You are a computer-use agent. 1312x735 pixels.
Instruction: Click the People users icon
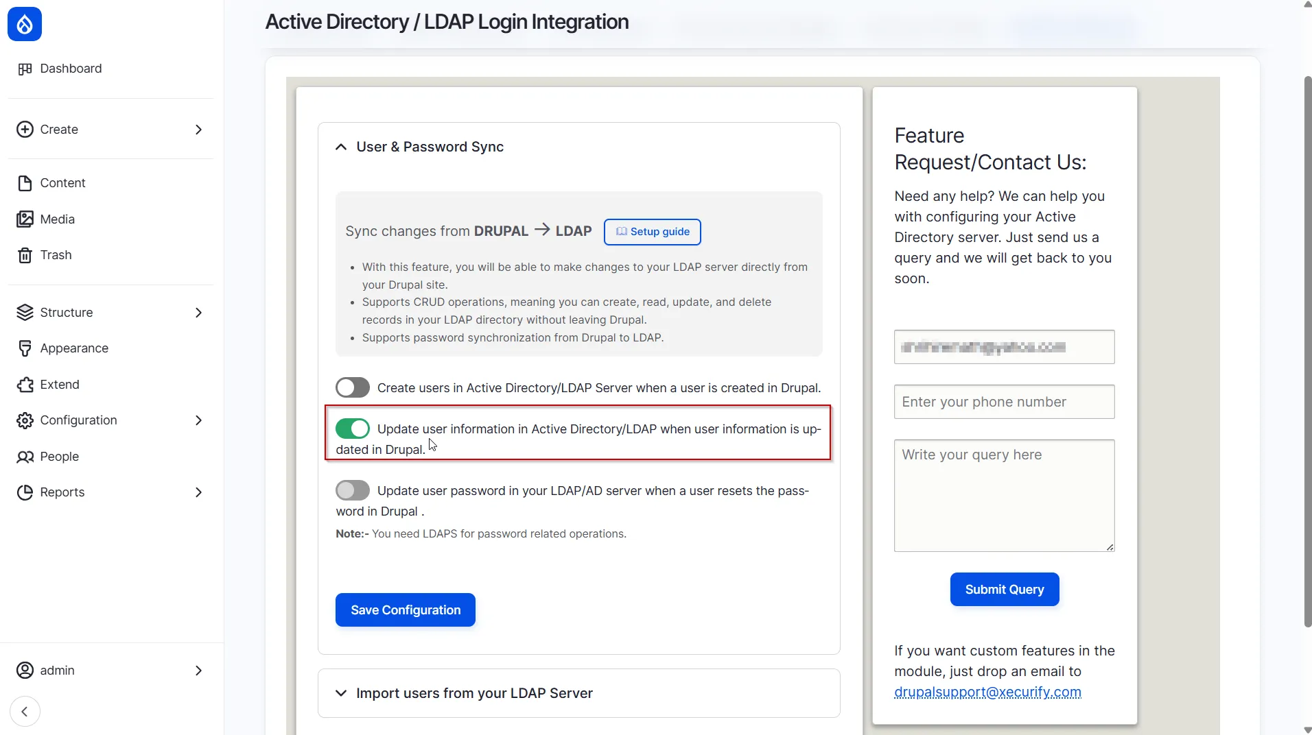pos(25,457)
